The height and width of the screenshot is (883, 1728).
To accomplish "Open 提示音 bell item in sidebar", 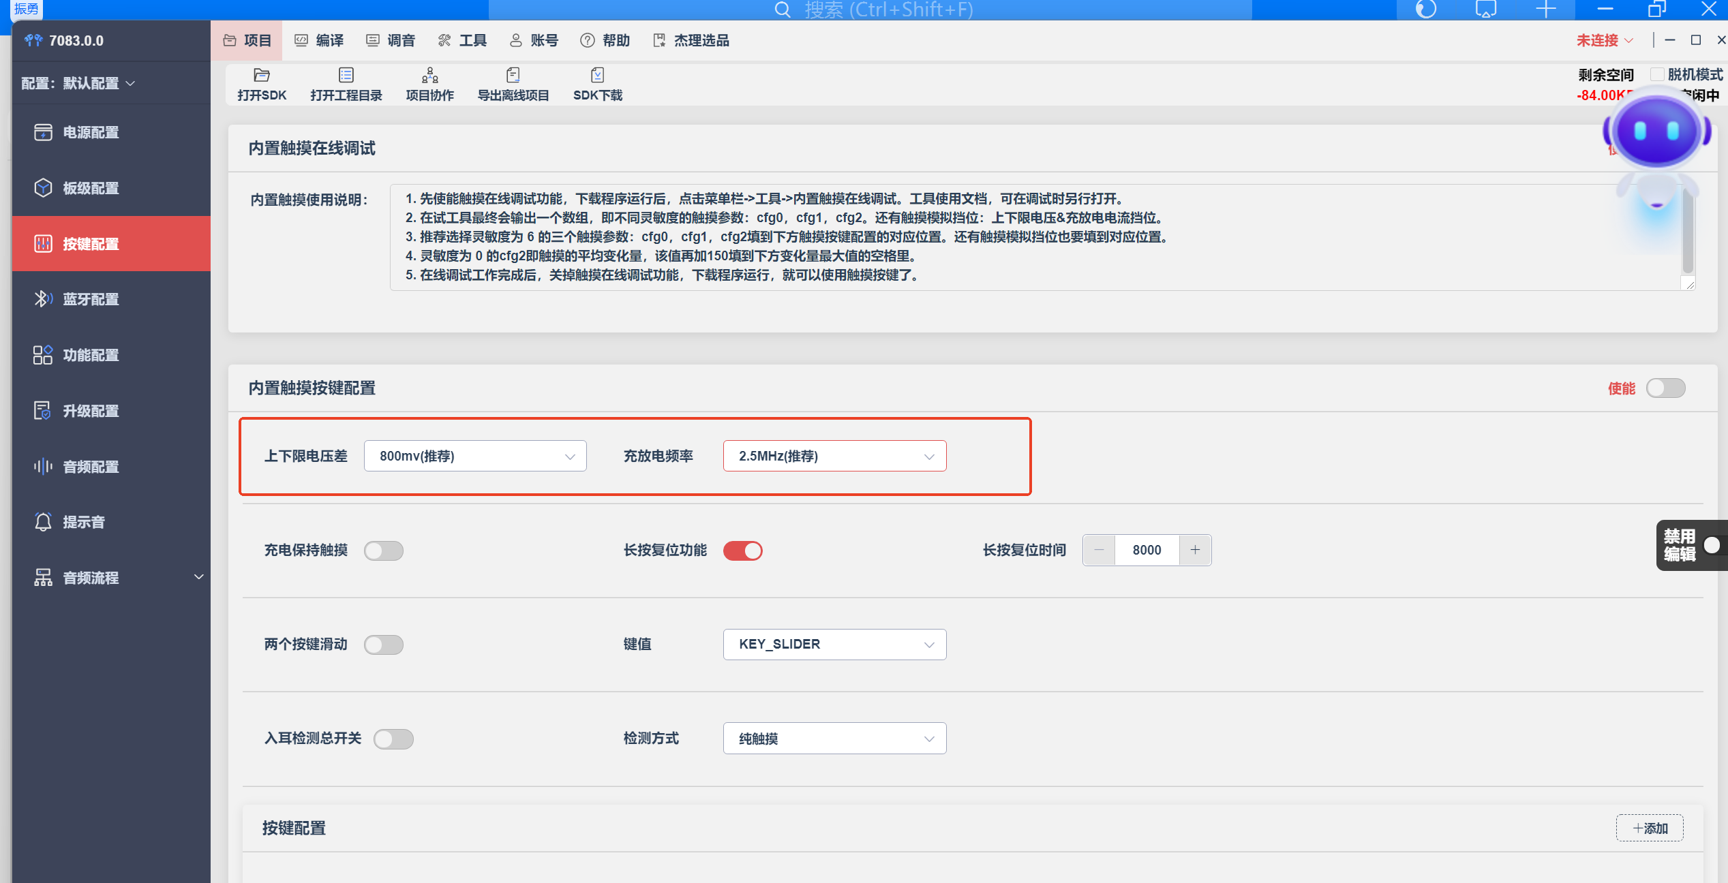I will [x=111, y=522].
